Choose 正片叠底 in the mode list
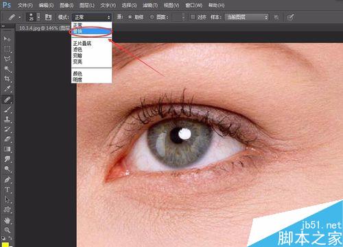Screen dimensions: 343x247 (91, 43)
